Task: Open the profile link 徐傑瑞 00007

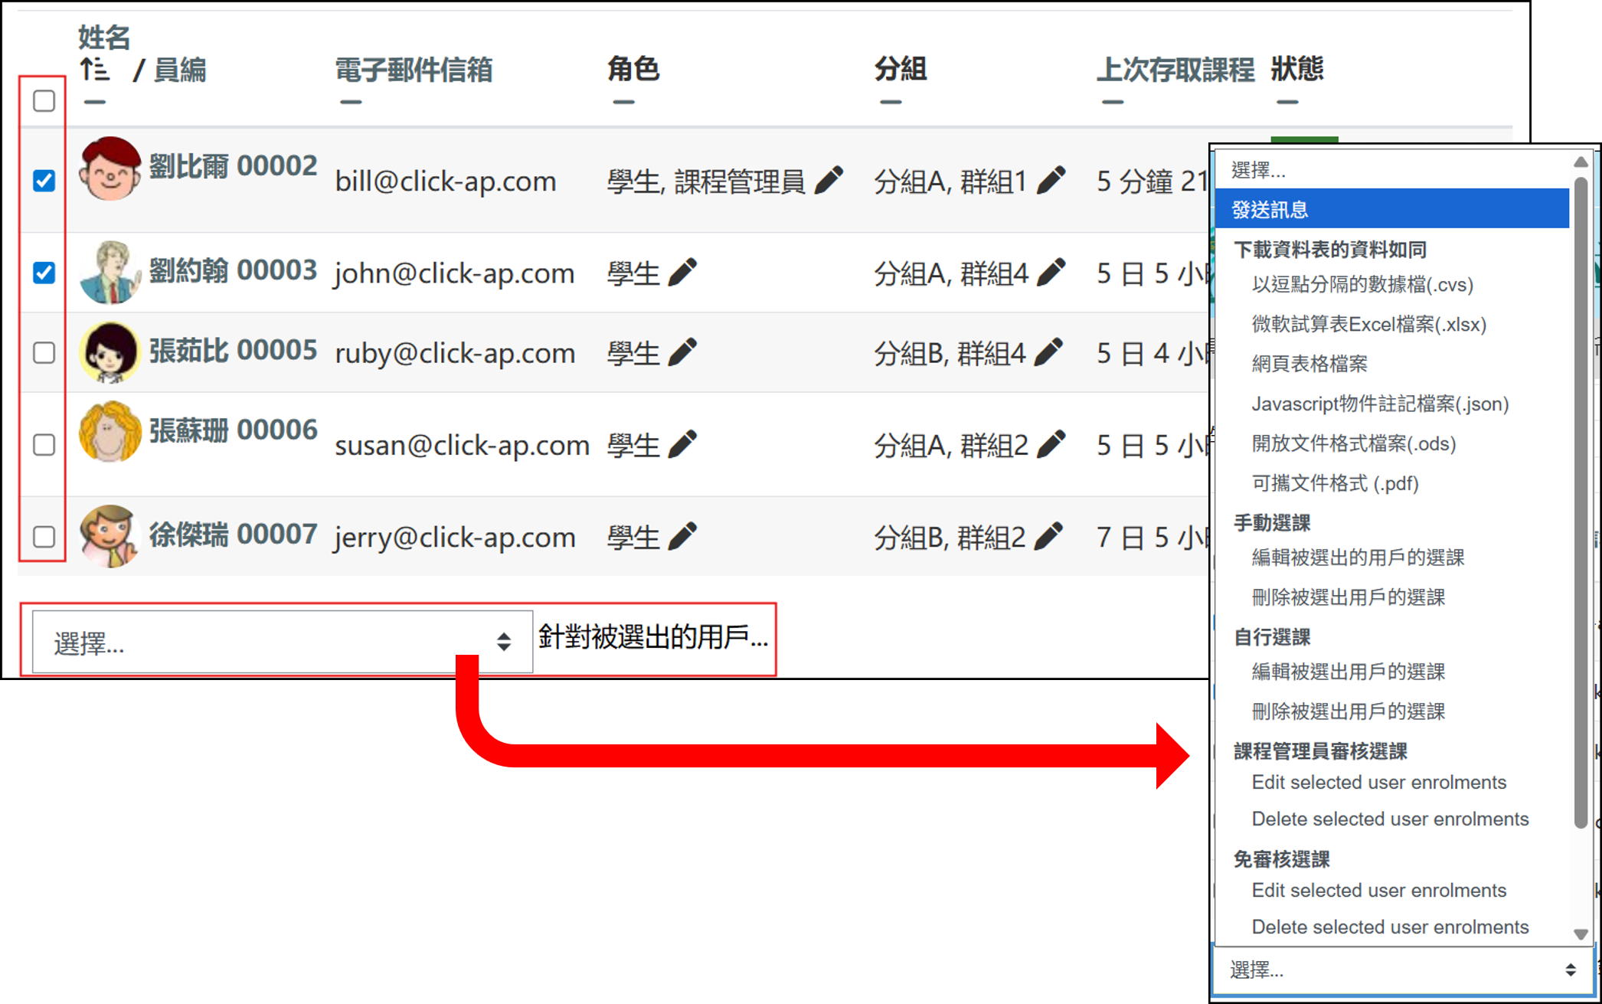Action: (233, 534)
